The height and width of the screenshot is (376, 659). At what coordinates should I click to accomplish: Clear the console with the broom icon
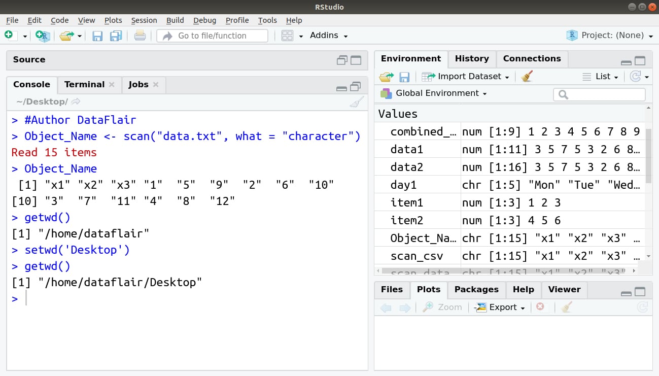click(x=357, y=101)
